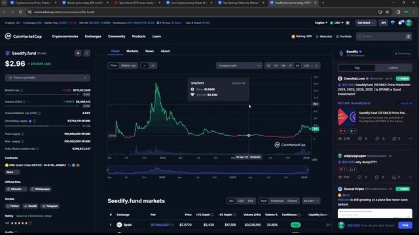Select Market cap chart toggle
419x235 pixels.
pyautogui.click(x=128, y=65)
